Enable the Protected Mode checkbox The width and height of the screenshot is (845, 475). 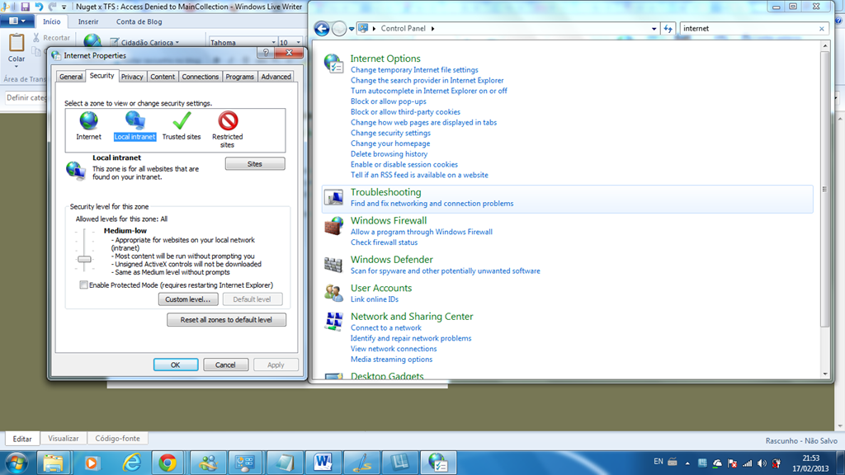coord(83,285)
